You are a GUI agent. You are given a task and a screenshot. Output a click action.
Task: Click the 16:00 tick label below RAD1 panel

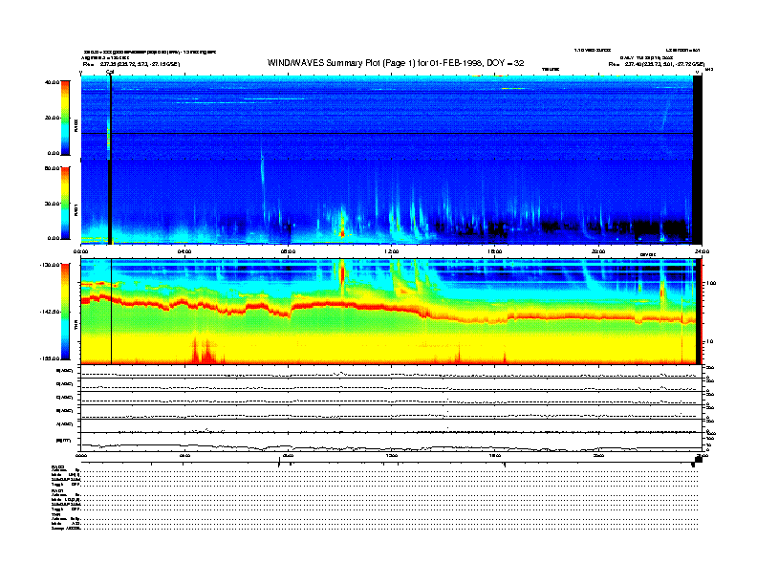[x=494, y=251]
